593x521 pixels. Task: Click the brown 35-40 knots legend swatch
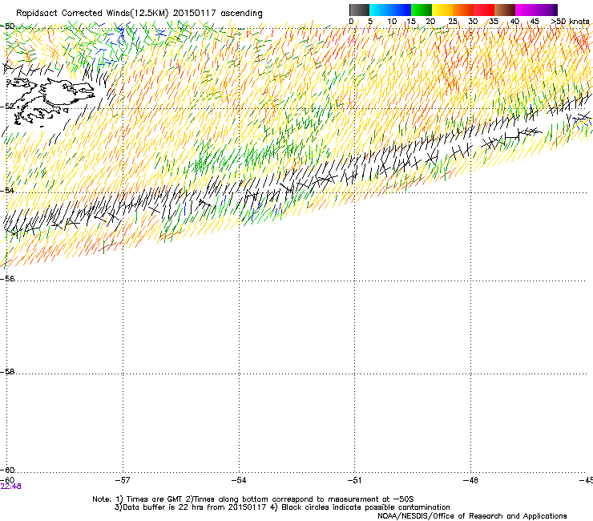coord(505,10)
